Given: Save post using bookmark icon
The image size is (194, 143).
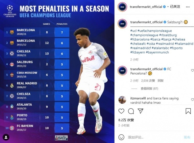Looking at the screenshot, I should pyautogui.click(x=188, y=111).
